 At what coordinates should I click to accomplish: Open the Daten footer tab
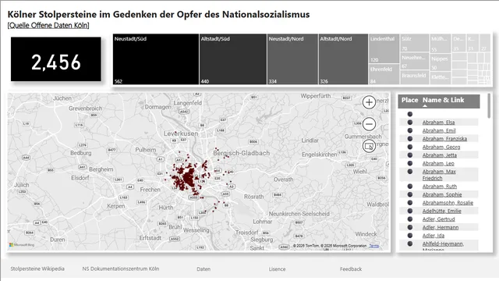point(203,269)
